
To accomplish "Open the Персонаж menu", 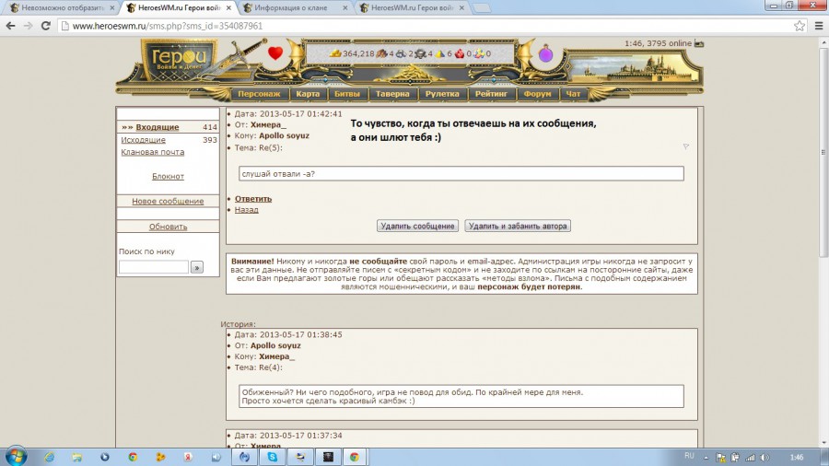I will pos(259,94).
